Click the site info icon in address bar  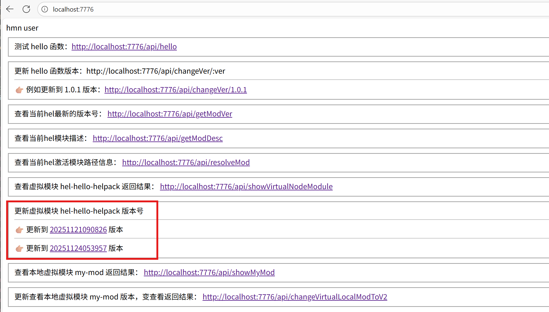[45, 9]
